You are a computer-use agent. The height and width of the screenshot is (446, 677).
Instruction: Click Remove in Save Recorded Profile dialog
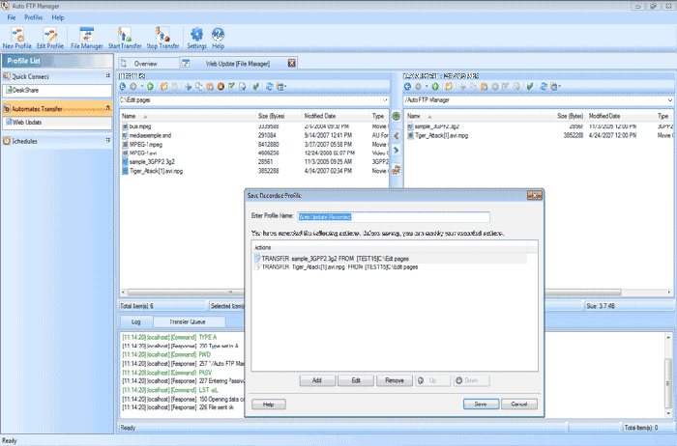(394, 381)
